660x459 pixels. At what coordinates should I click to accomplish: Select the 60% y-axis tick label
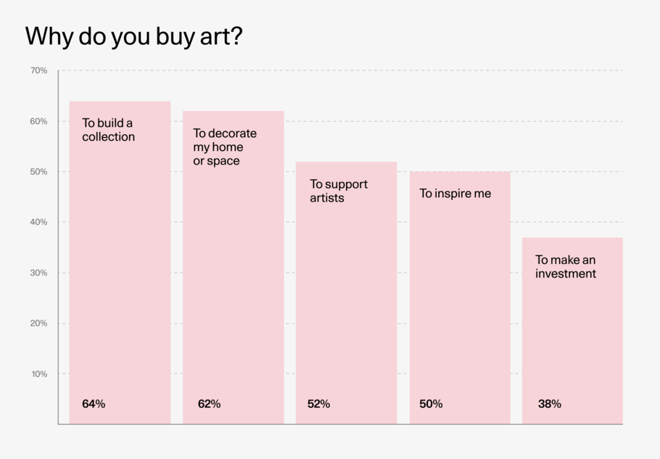click(x=38, y=122)
